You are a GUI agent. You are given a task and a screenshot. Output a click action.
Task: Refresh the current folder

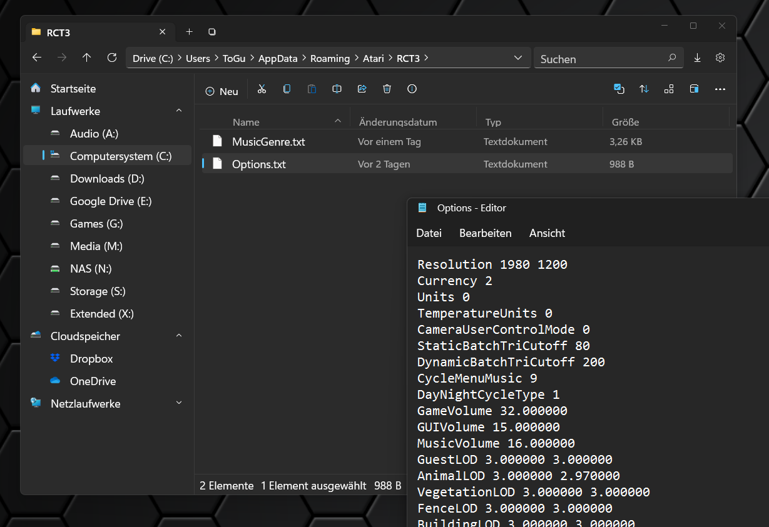point(112,58)
